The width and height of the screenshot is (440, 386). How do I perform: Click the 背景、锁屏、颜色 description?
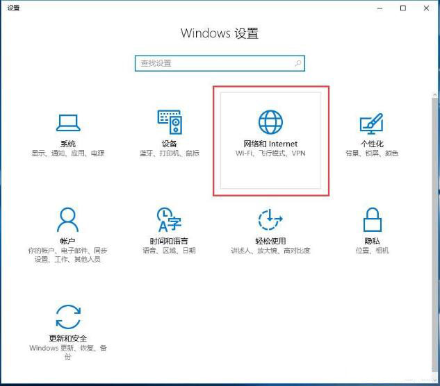click(372, 153)
